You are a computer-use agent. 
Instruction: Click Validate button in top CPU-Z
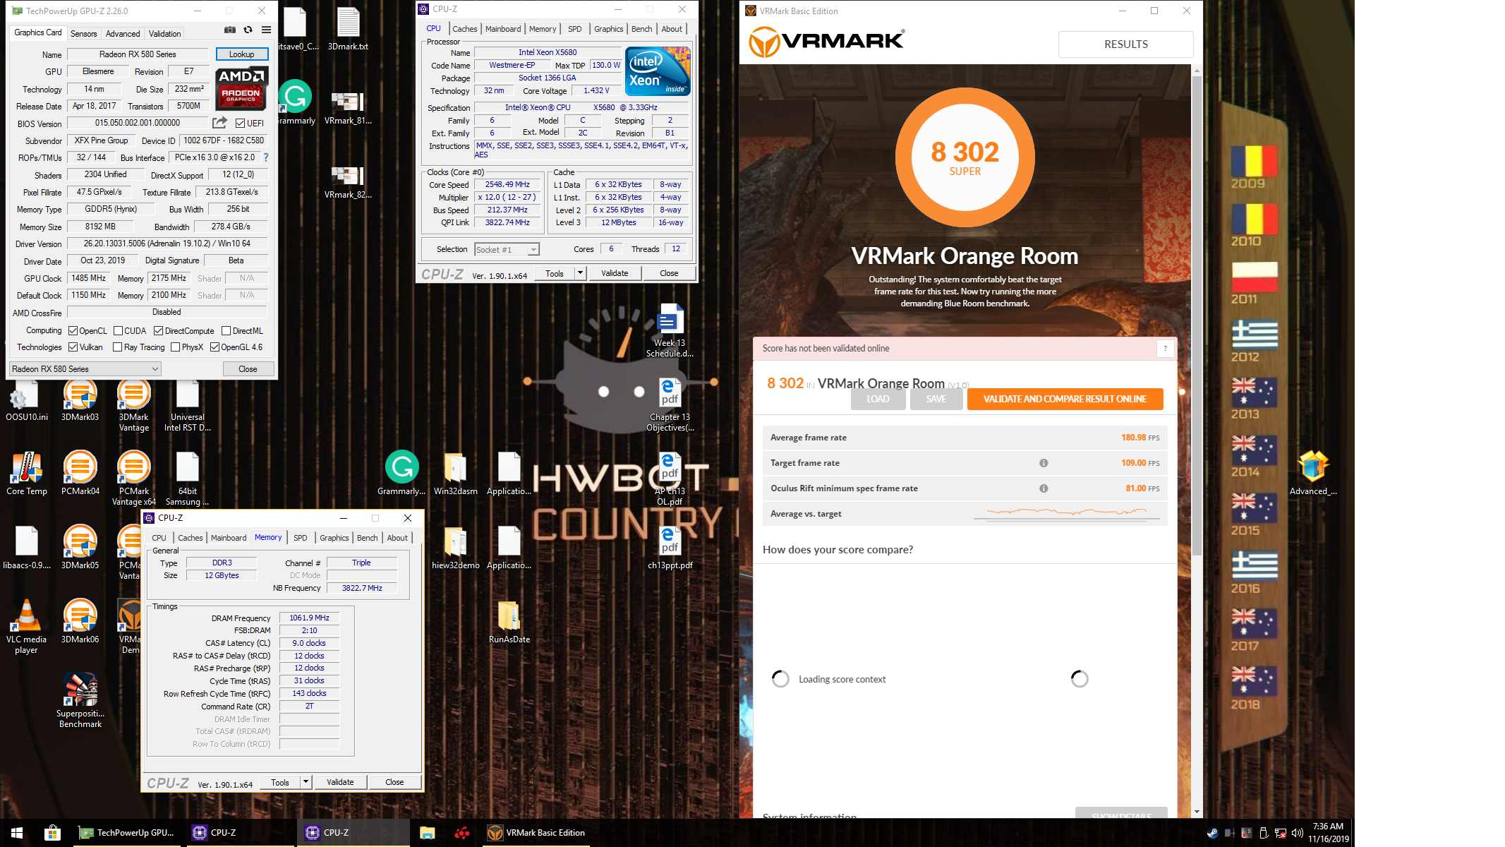(x=615, y=273)
